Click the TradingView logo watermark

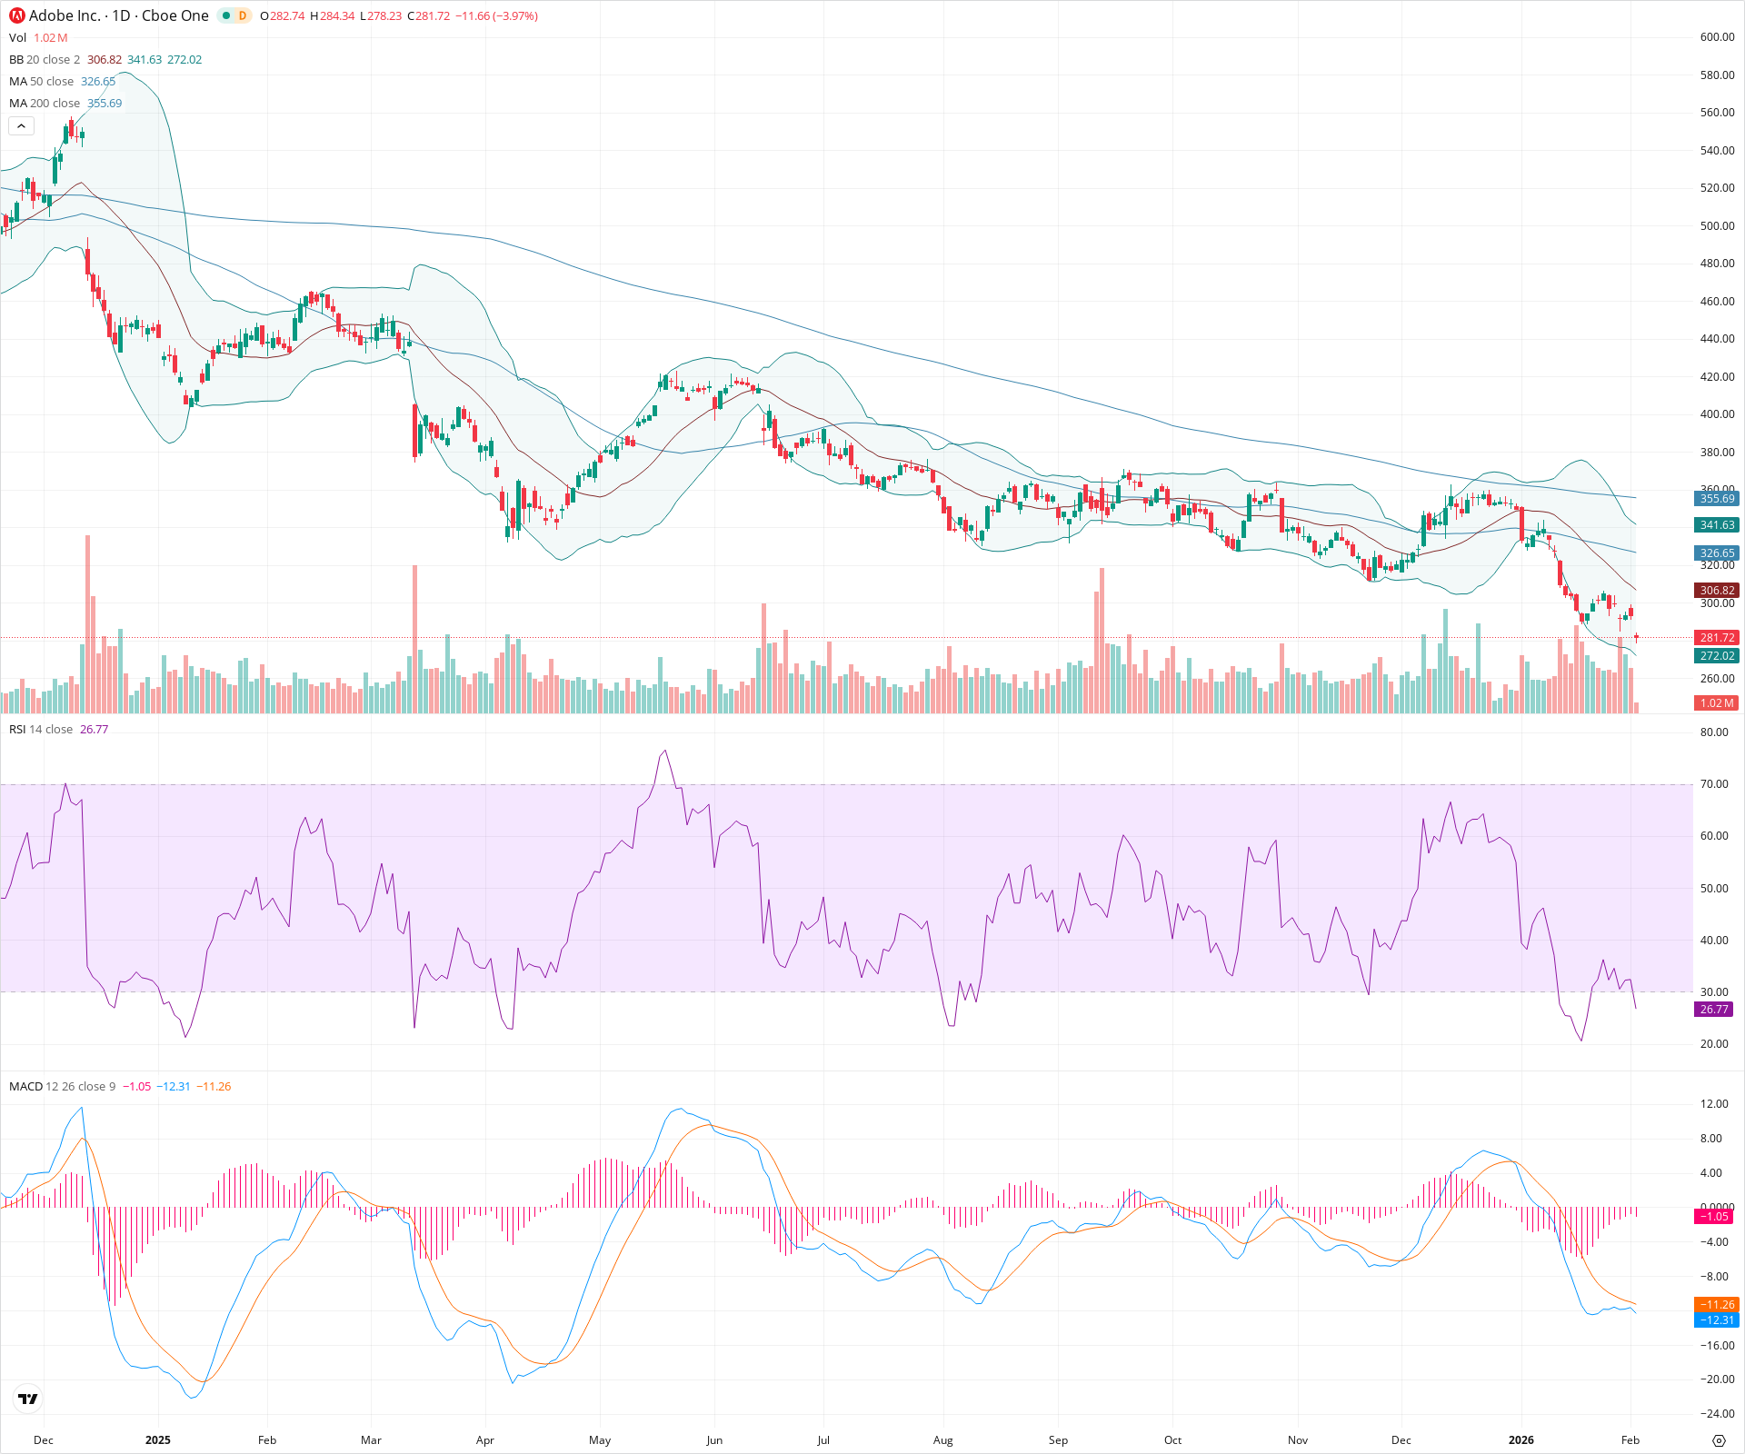[x=26, y=1399]
